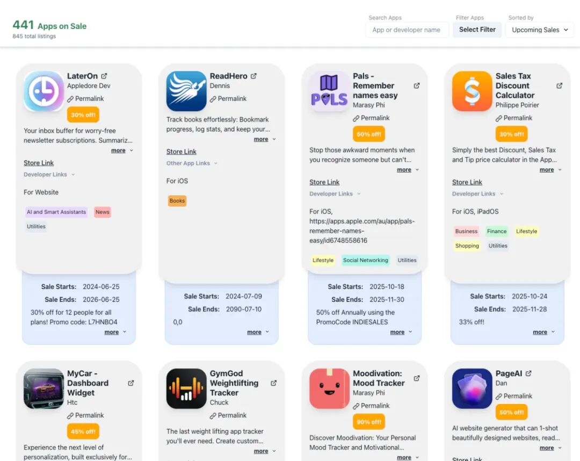
Task: Click the Sales Tax Discount Calculator app icon
Action: tap(472, 91)
